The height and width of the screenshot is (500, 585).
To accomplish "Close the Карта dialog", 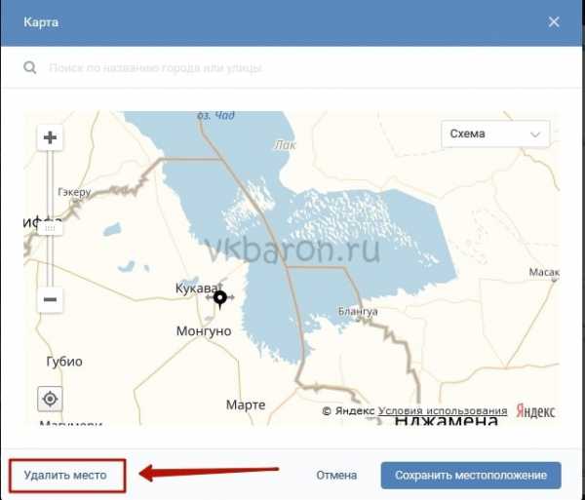I will coord(554,22).
